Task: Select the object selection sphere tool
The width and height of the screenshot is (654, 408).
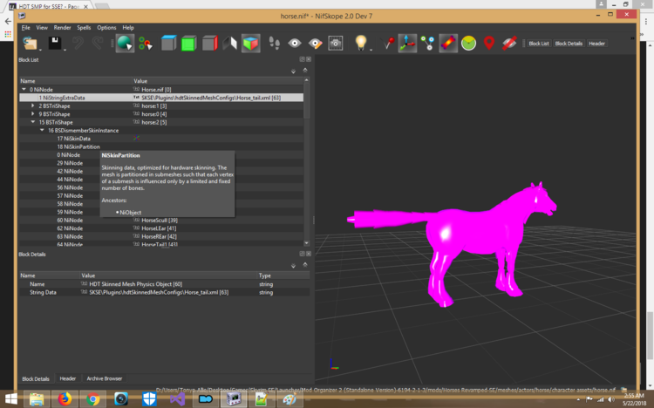Action: (x=125, y=44)
